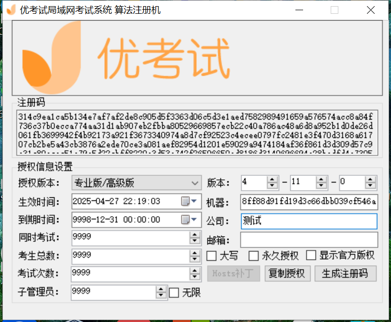The height and width of the screenshot is (322, 391).
Task: Open calendar picker for 生效时间
Action: [x=189, y=201]
